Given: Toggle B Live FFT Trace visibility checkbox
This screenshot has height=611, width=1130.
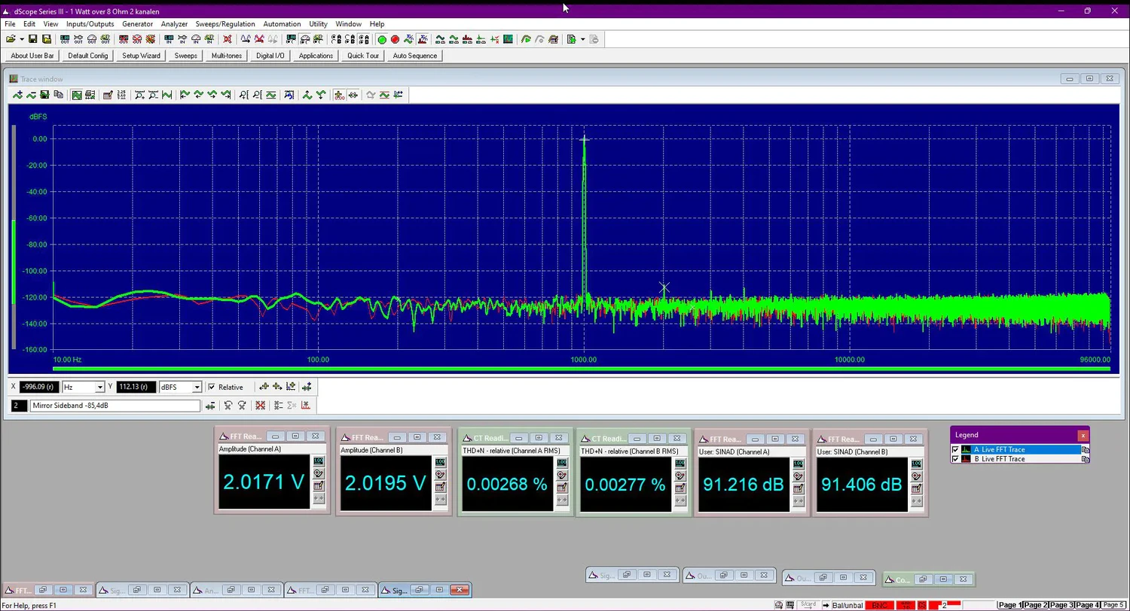Looking at the screenshot, I should click(x=955, y=459).
